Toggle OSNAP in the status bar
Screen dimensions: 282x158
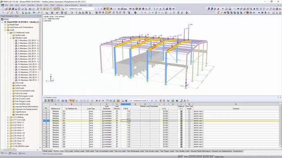point(200,157)
